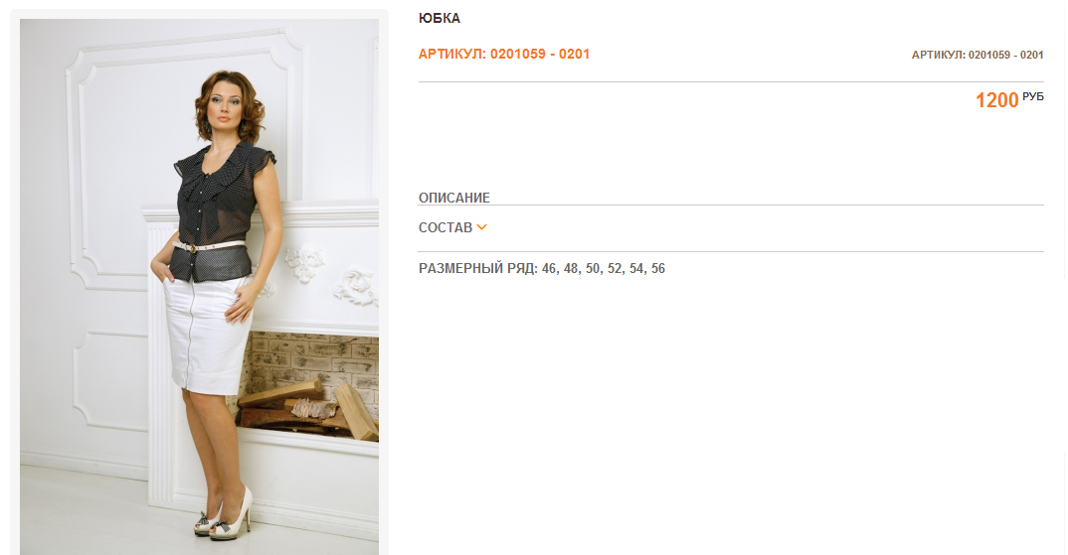This screenshot has width=1068, height=555.
Task: Choose size 52 from РАЗМЕРНЫЙ РЯД
Action: 615,269
